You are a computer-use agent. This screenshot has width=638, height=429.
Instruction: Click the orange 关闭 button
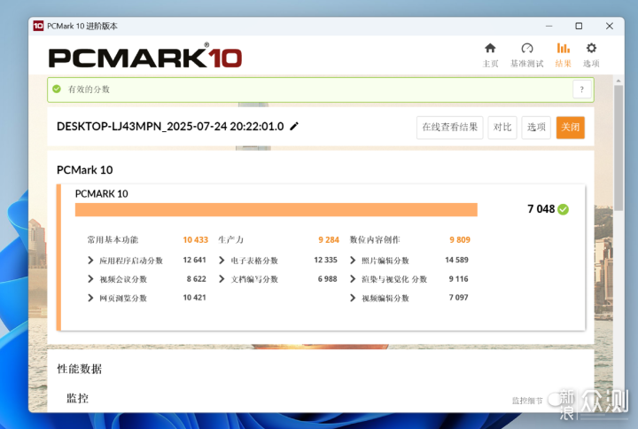[570, 128]
